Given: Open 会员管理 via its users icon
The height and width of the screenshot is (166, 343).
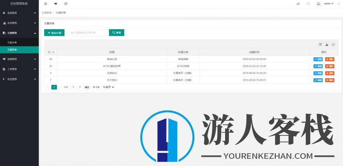Looking at the screenshot, I should [4, 23].
